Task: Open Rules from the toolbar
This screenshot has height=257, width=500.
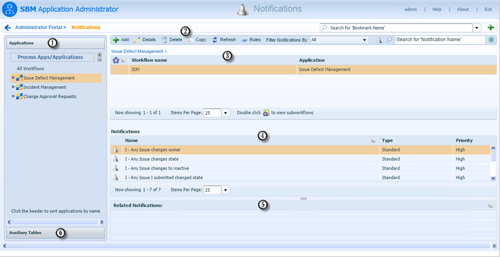Action: (x=251, y=40)
